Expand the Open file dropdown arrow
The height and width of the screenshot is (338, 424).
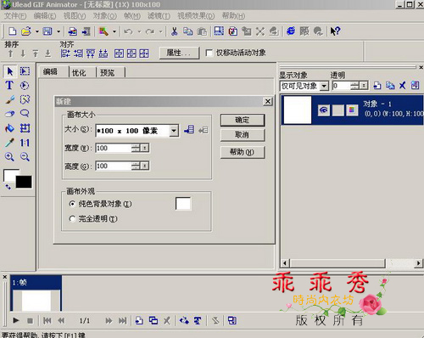(x=36, y=31)
